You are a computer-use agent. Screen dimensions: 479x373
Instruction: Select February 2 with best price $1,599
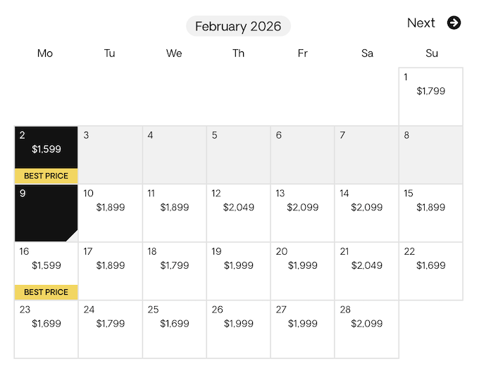tap(46, 149)
